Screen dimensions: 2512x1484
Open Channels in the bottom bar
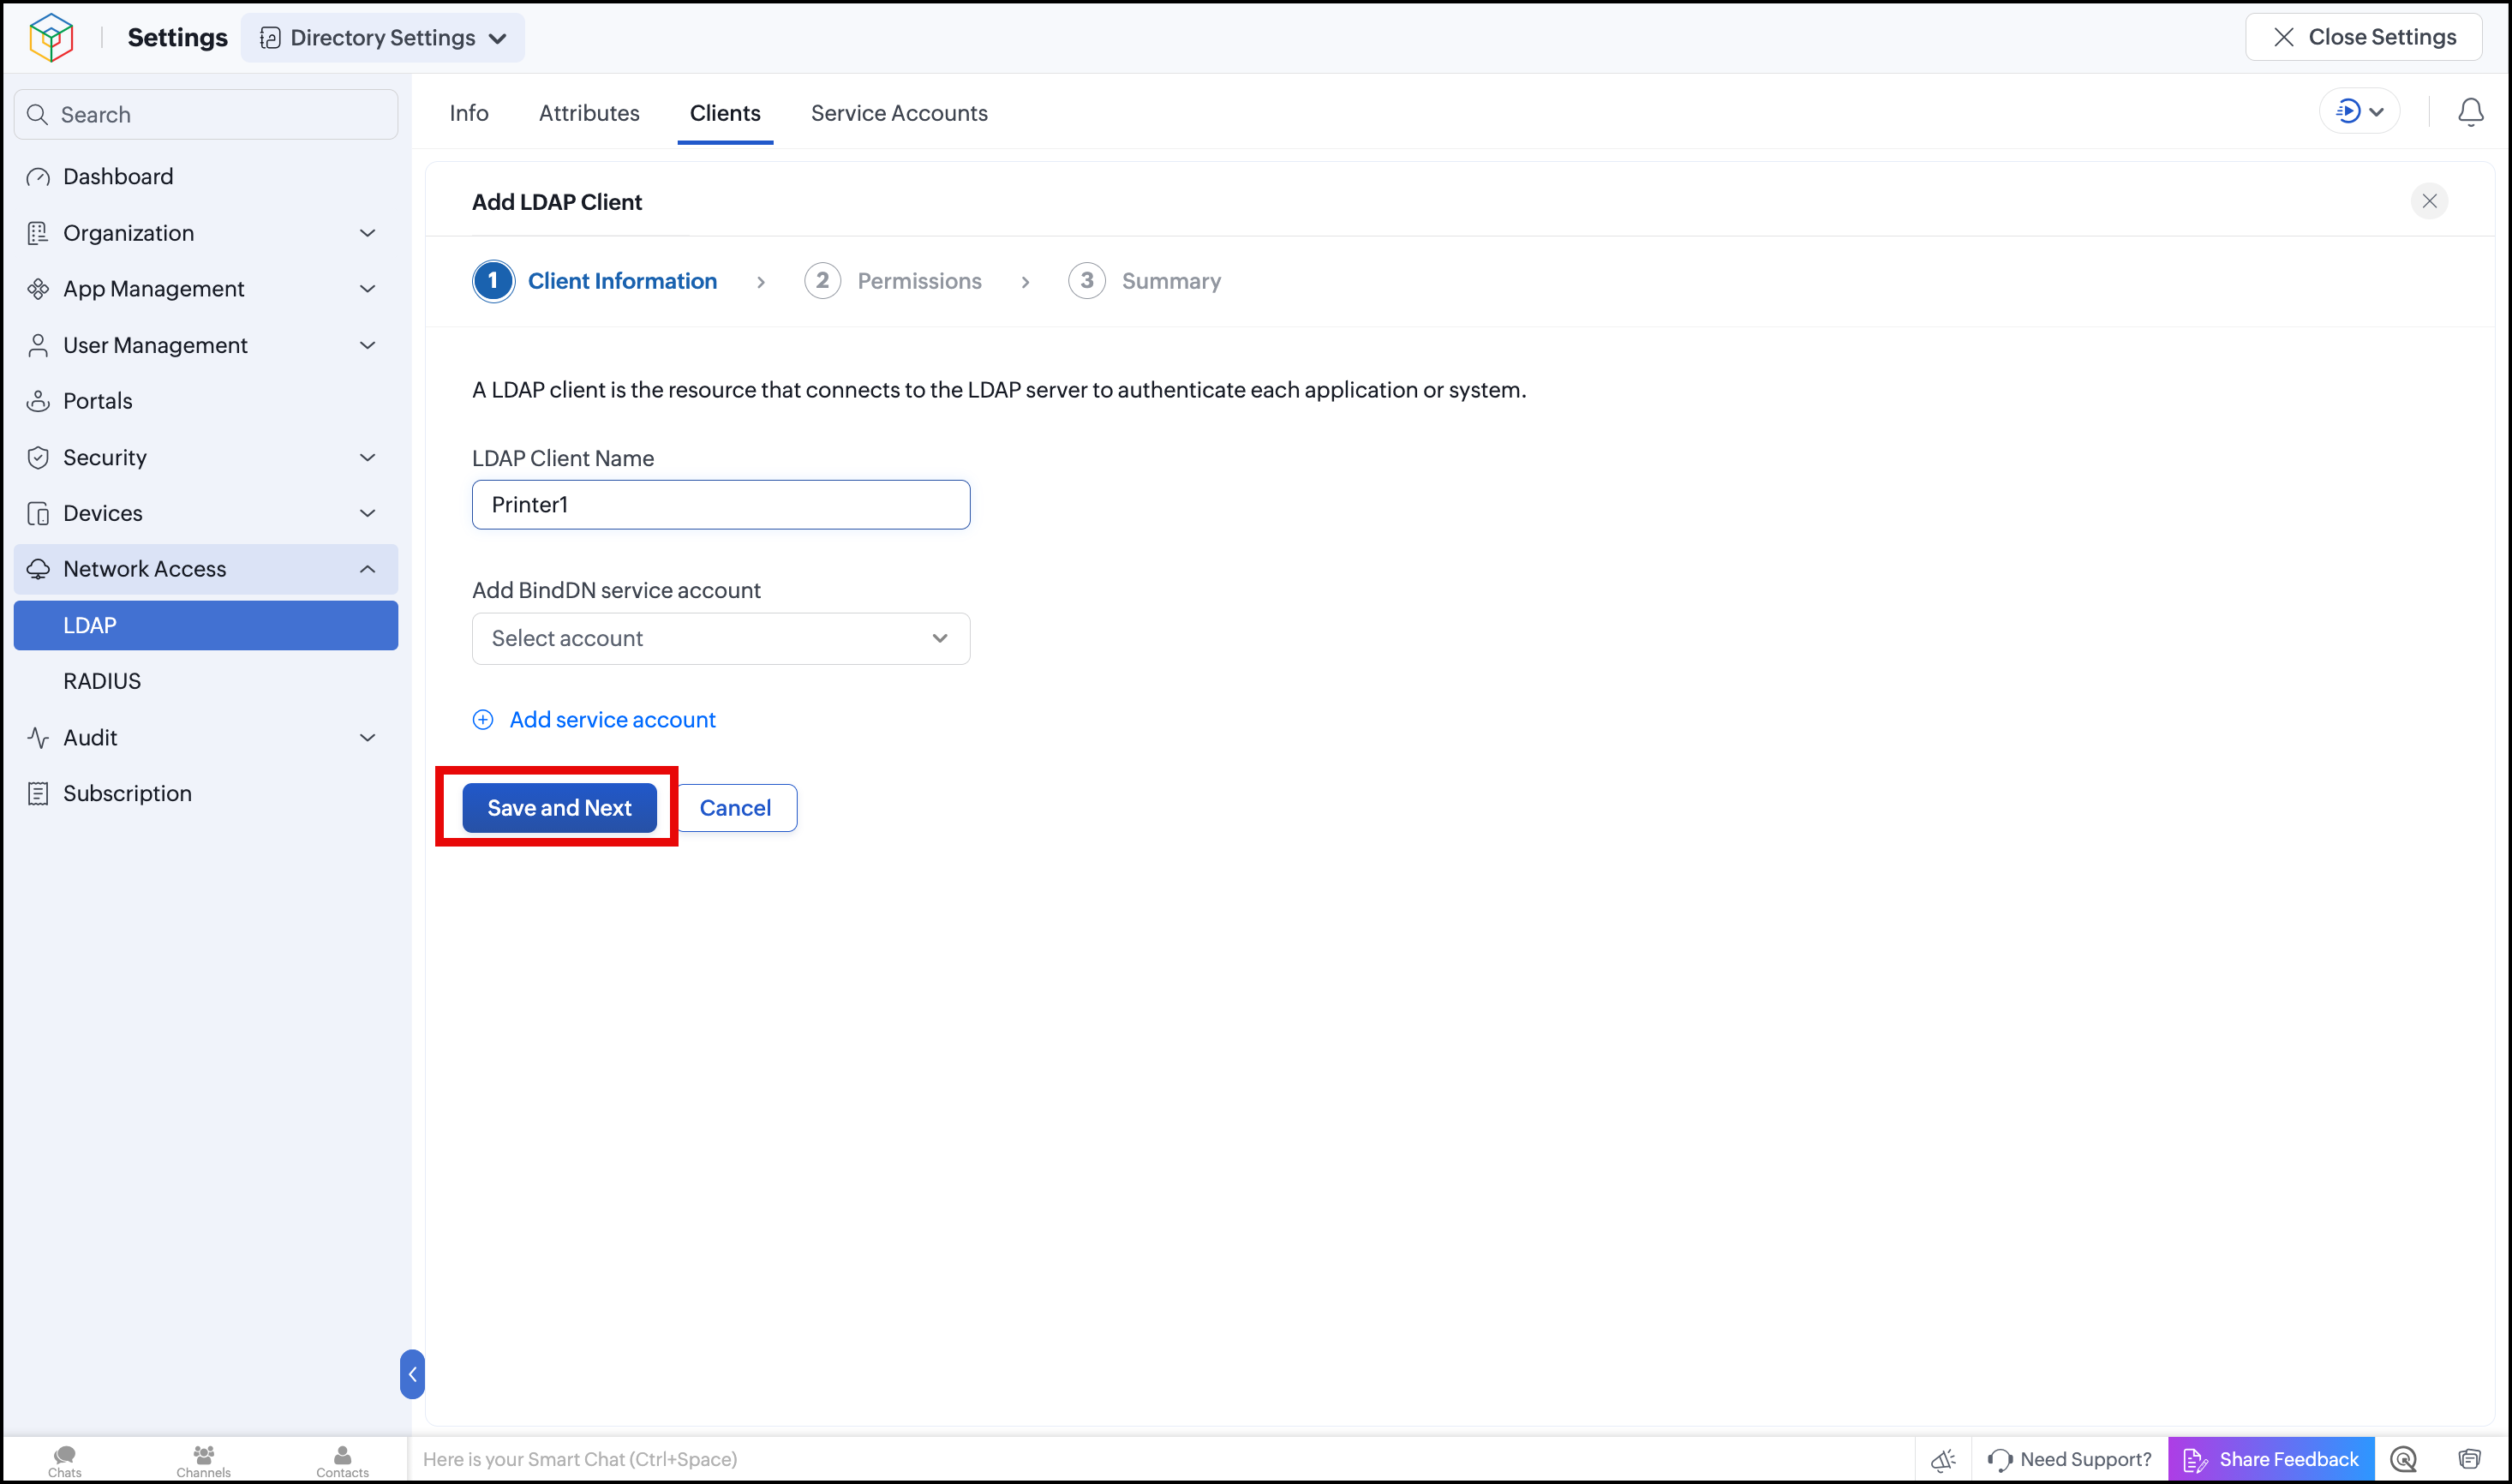(204, 1461)
